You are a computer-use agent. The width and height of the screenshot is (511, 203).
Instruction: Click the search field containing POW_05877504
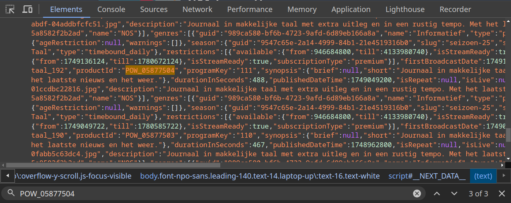pos(213,193)
